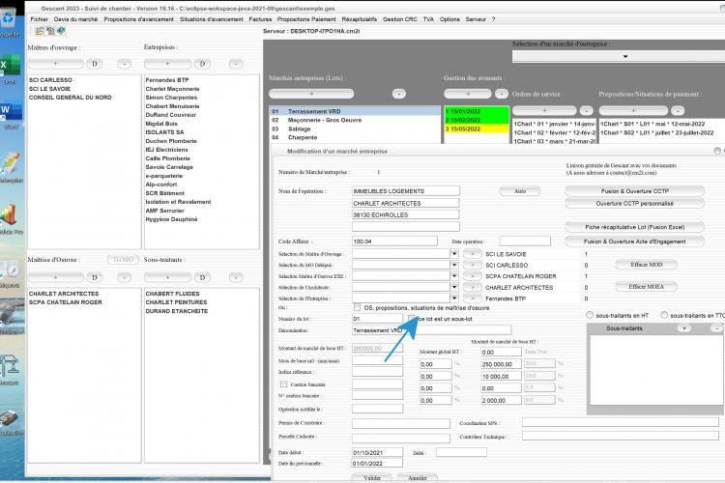The height and width of the screenshot is (483, 725).
Task: Cancel the dialog with Annuler
Action: tap(417, 477)
